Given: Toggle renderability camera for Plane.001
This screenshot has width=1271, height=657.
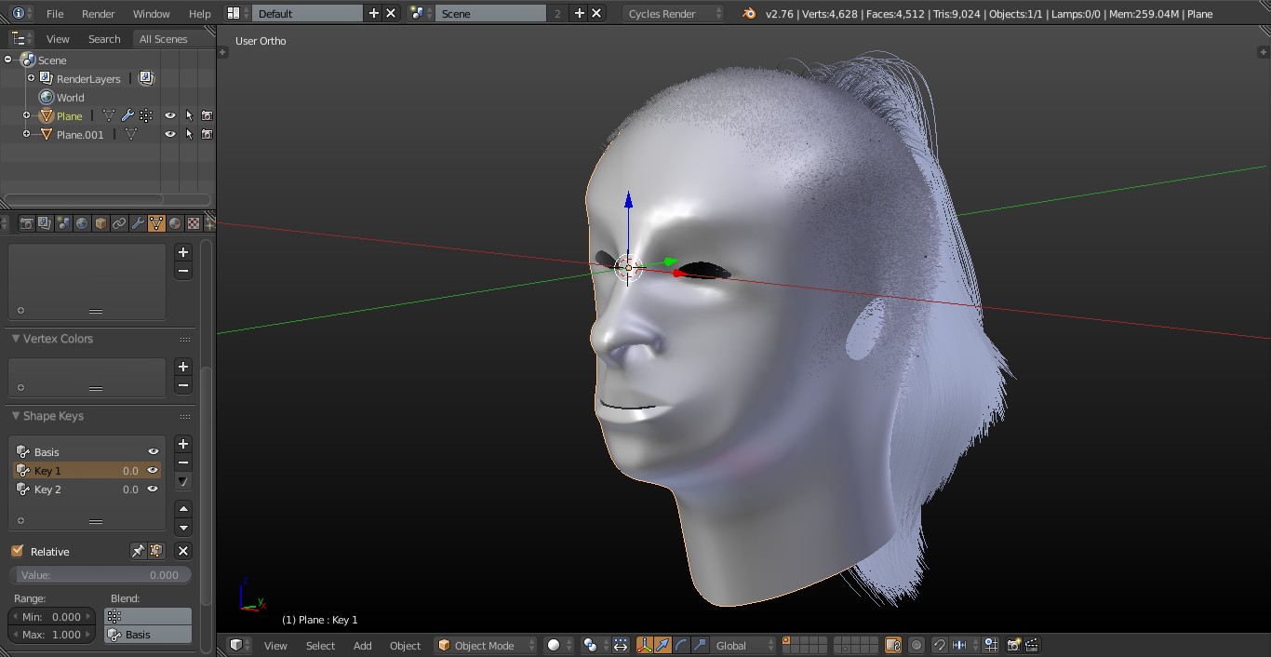Looking at the screenshot, I should click(x=207, y=135).
